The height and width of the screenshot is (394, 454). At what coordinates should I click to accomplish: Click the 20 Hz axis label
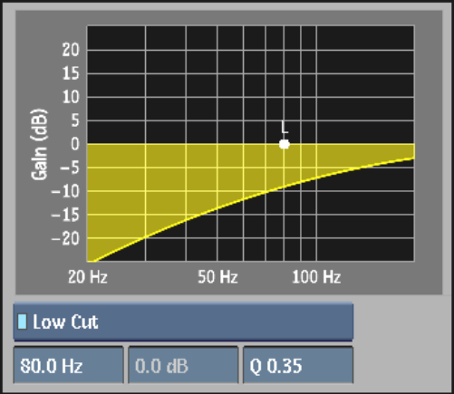coord(88,276)
